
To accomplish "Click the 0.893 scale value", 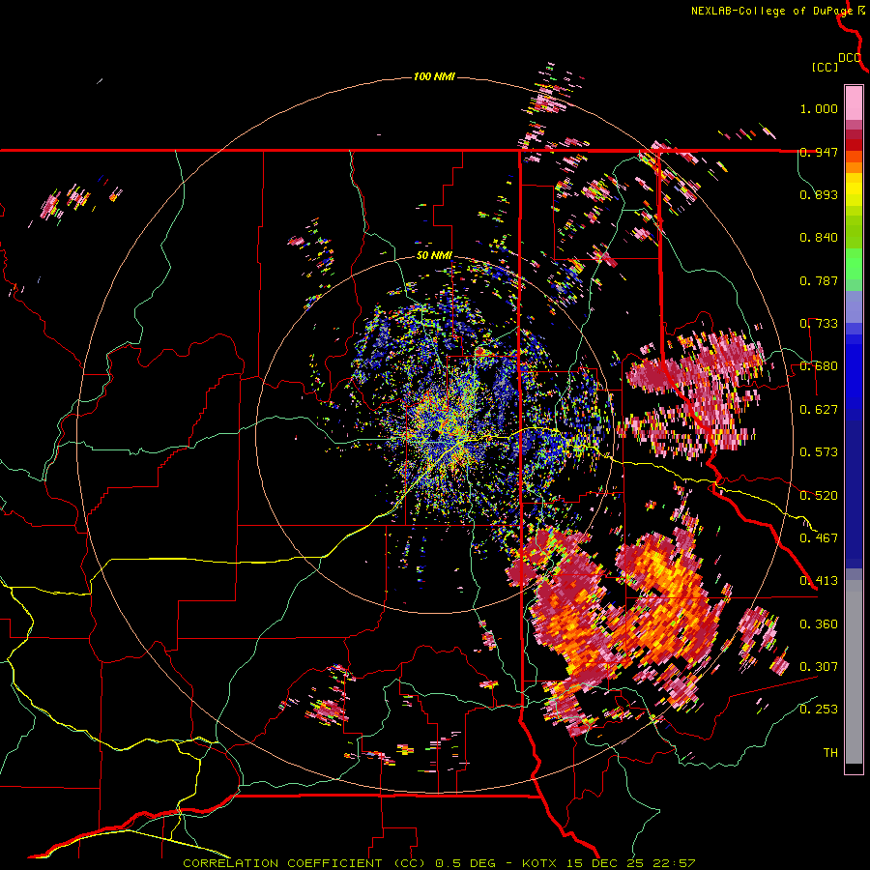I will (819, 194).
